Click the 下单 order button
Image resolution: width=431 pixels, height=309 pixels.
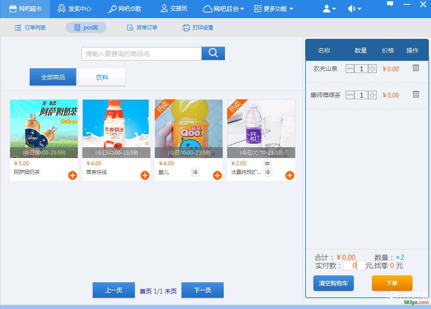point(392,283)
